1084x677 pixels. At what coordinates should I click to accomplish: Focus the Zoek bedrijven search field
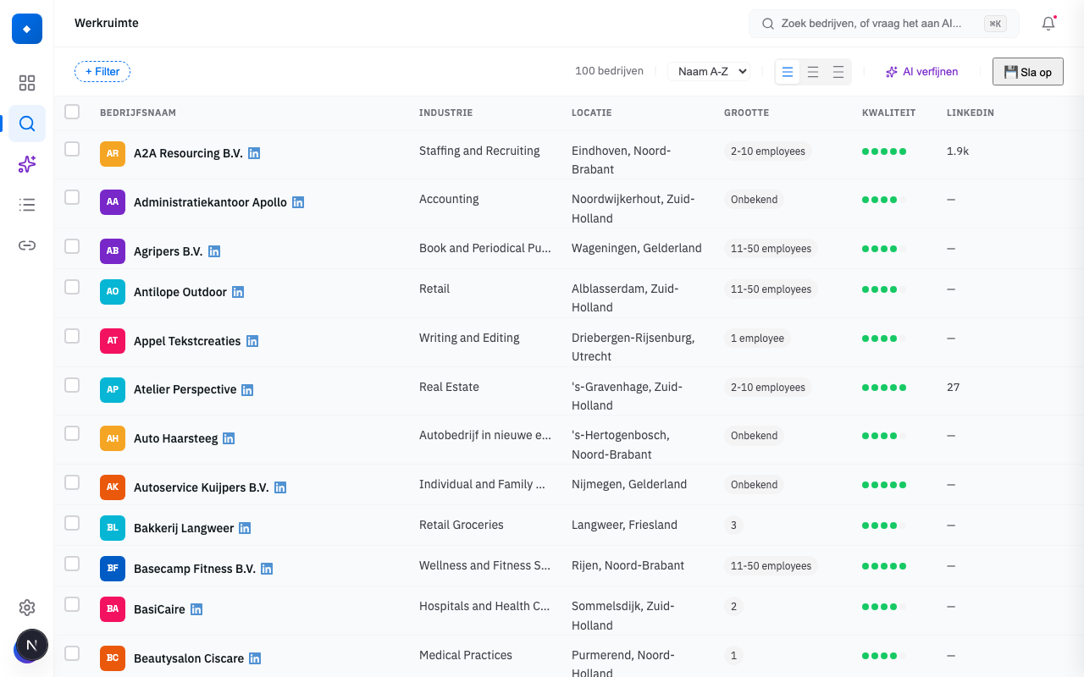tap(884, 24)
